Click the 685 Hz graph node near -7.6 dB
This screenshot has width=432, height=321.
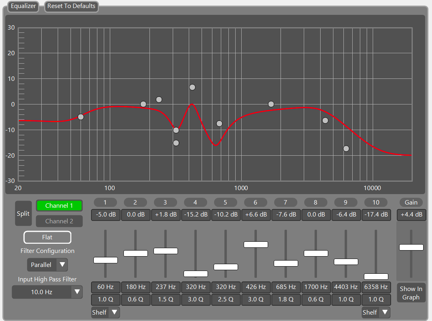(219, 124)
